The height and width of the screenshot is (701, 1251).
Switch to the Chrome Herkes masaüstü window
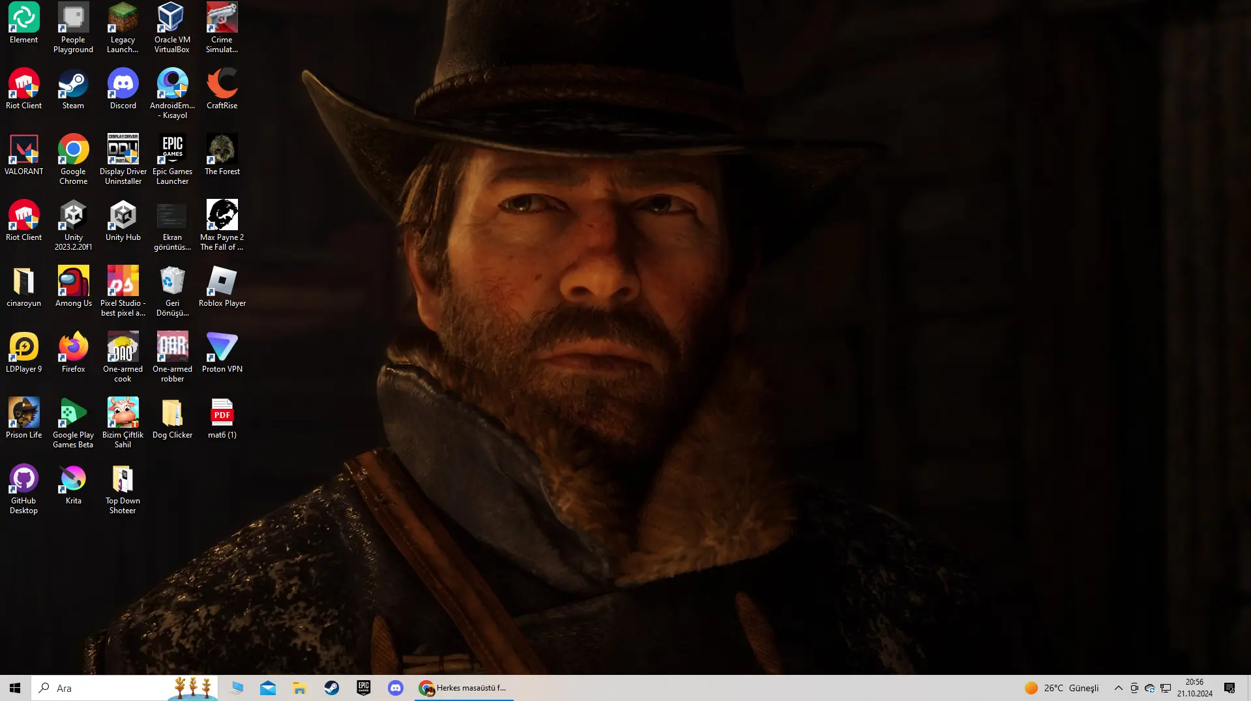tap(464, 688)
